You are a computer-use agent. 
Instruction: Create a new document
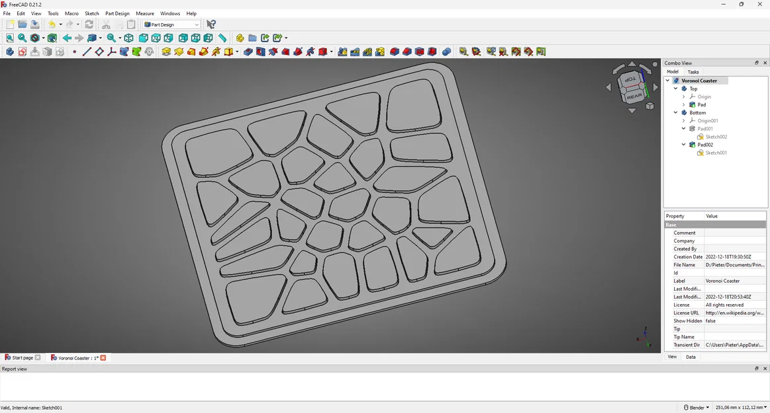(10, 24)
